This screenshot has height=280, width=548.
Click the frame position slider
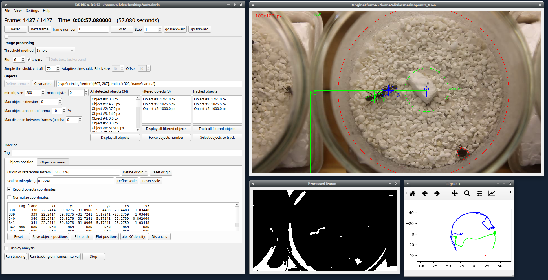click(123, 37)
